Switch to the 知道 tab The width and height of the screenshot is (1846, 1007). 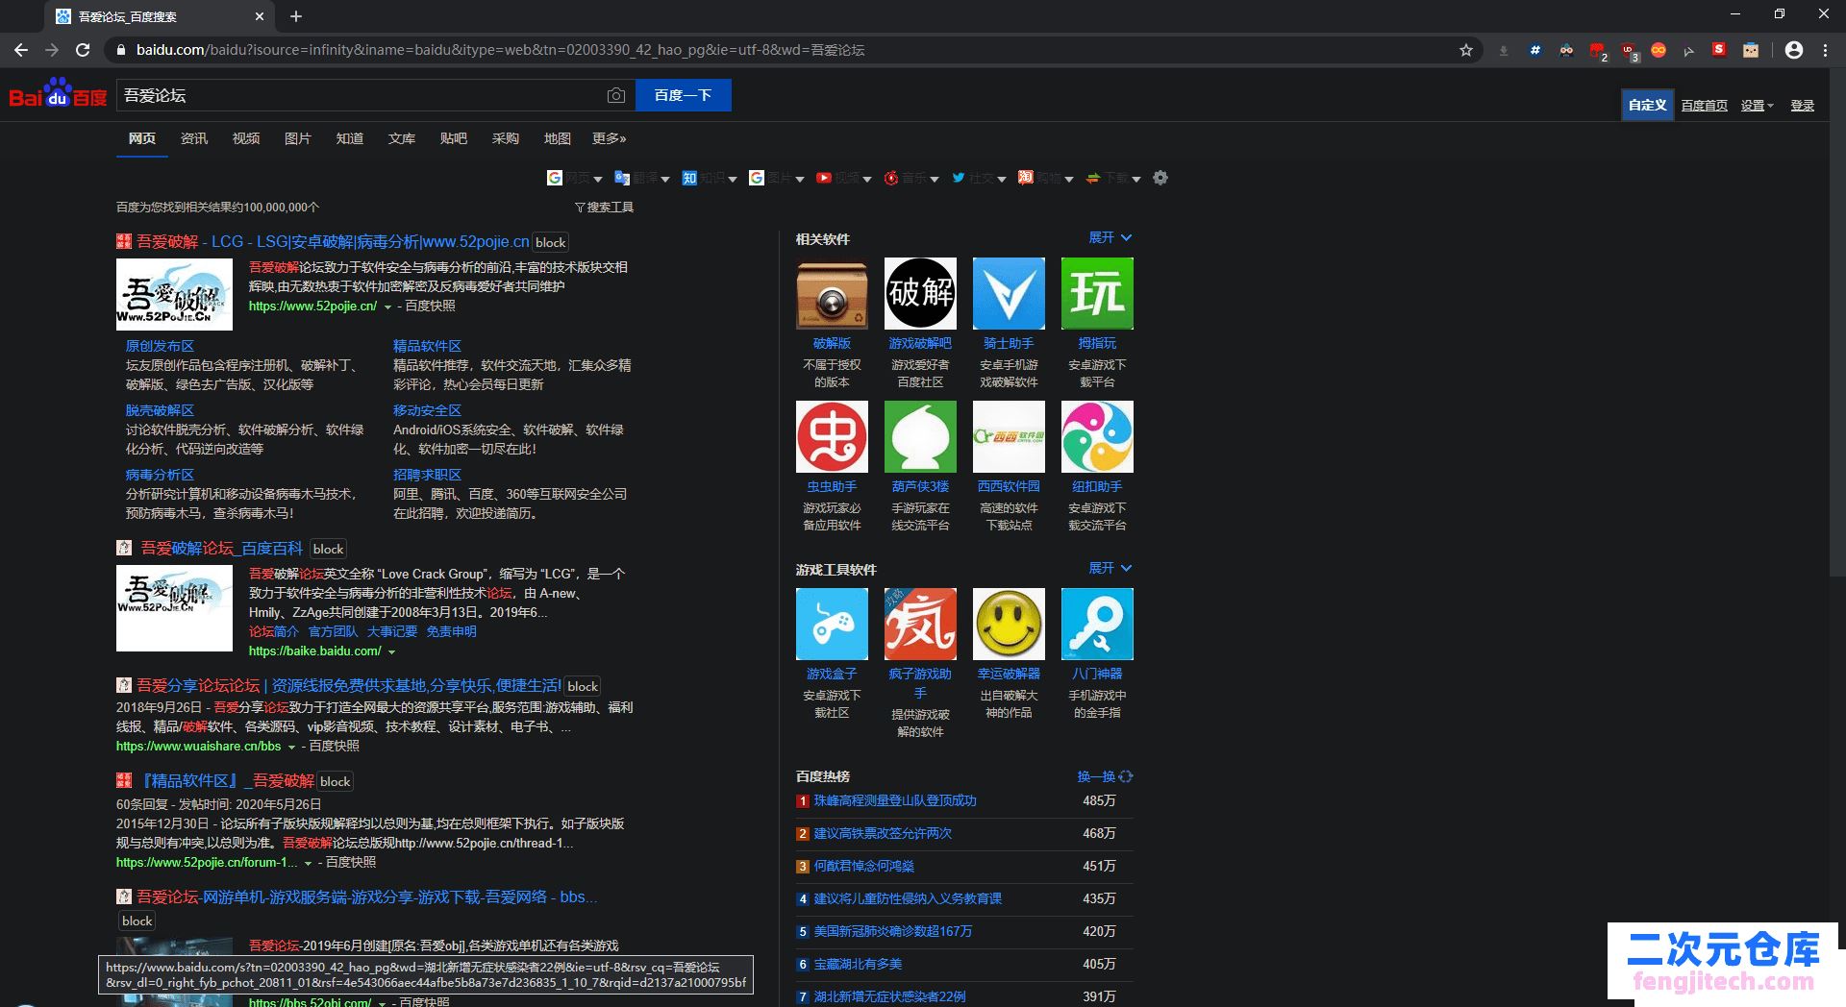click(x=350, y=138)
